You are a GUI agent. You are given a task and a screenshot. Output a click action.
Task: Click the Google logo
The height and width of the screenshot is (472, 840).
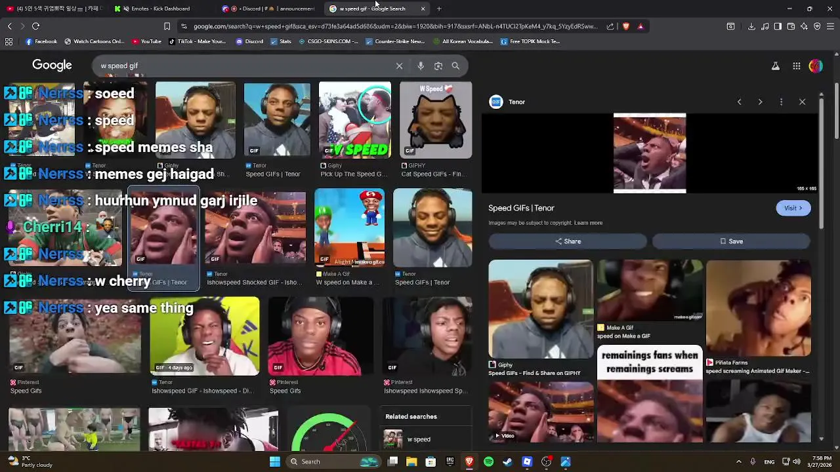coord(52,65)
